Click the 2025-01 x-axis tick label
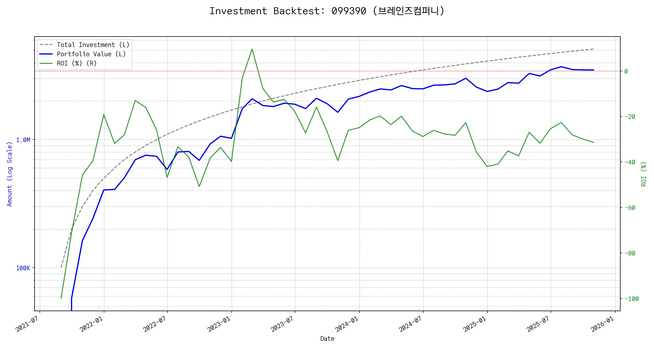Image resolution: width=654 pixels, height=348 pixels. coord(474,324)
